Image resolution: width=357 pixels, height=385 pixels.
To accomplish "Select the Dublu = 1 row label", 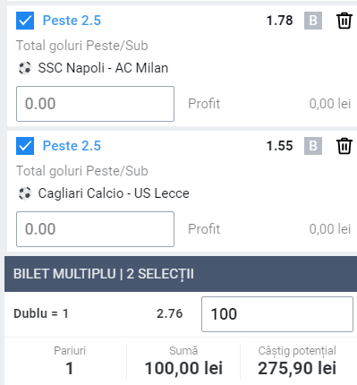I will click(41, 313).
